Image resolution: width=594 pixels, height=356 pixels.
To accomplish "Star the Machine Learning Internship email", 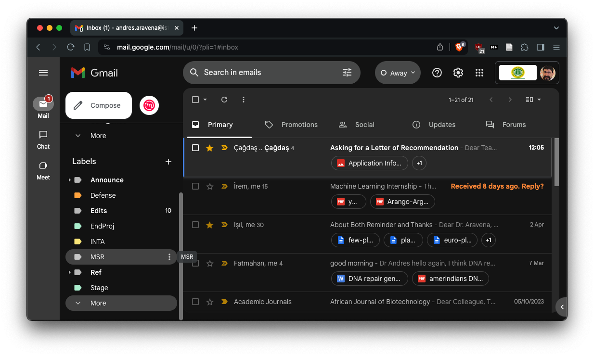I will pos(209,186).
